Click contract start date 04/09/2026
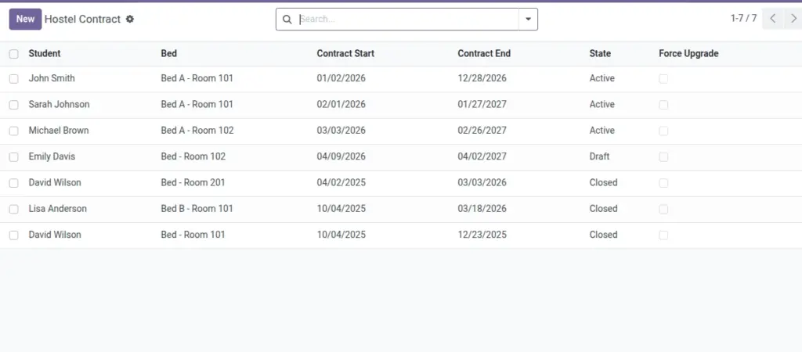Viewport: 802px width, 352px height. click(x=341, y=156)
